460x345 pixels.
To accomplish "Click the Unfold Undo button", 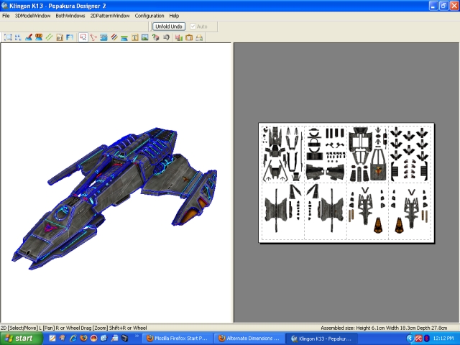I will pyautogui.click(x=169, y=27).
